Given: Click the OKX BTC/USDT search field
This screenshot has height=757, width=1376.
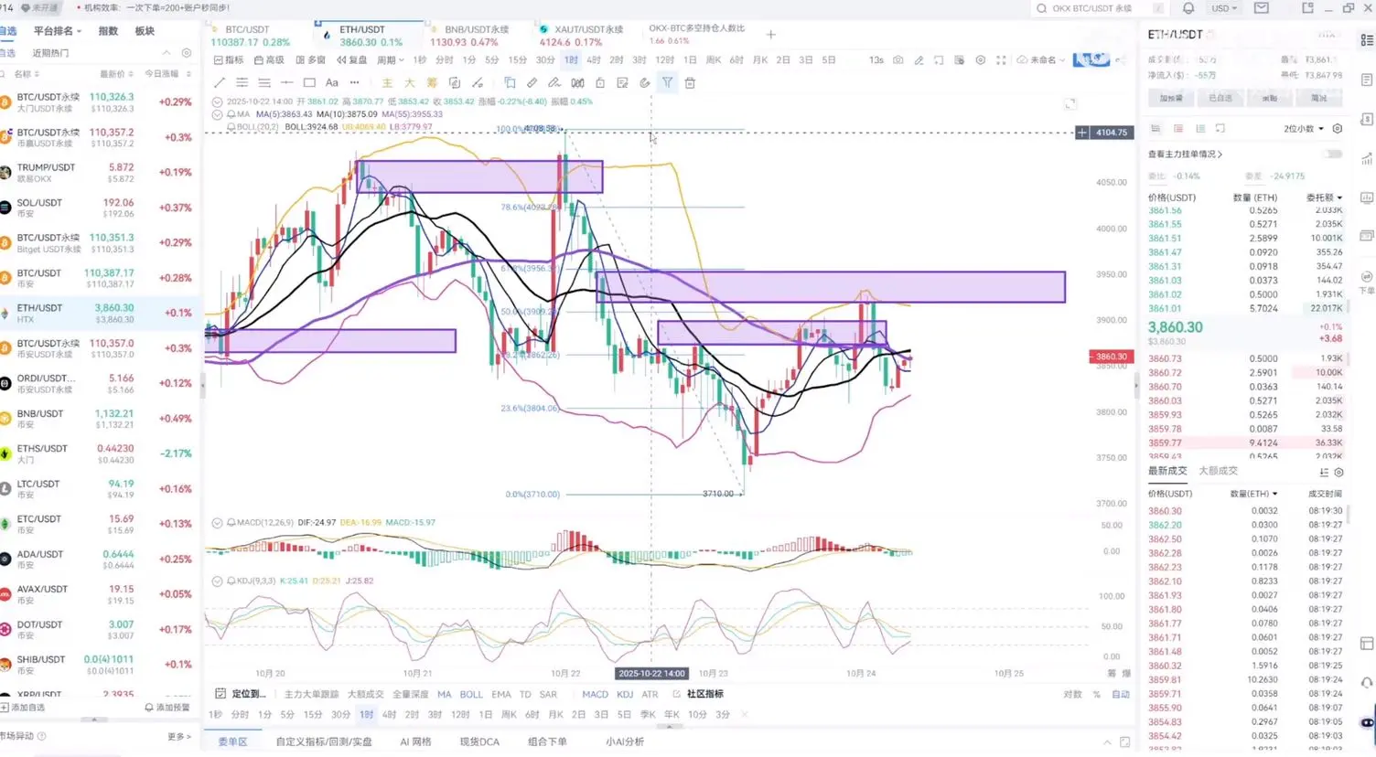Looking at the screenshot, I should click(1099, 8).
